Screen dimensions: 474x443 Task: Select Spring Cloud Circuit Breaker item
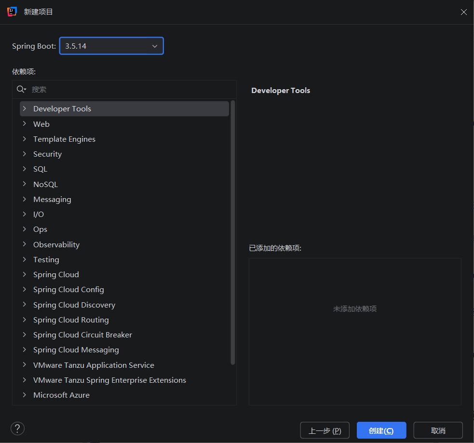tap(82, 335)
